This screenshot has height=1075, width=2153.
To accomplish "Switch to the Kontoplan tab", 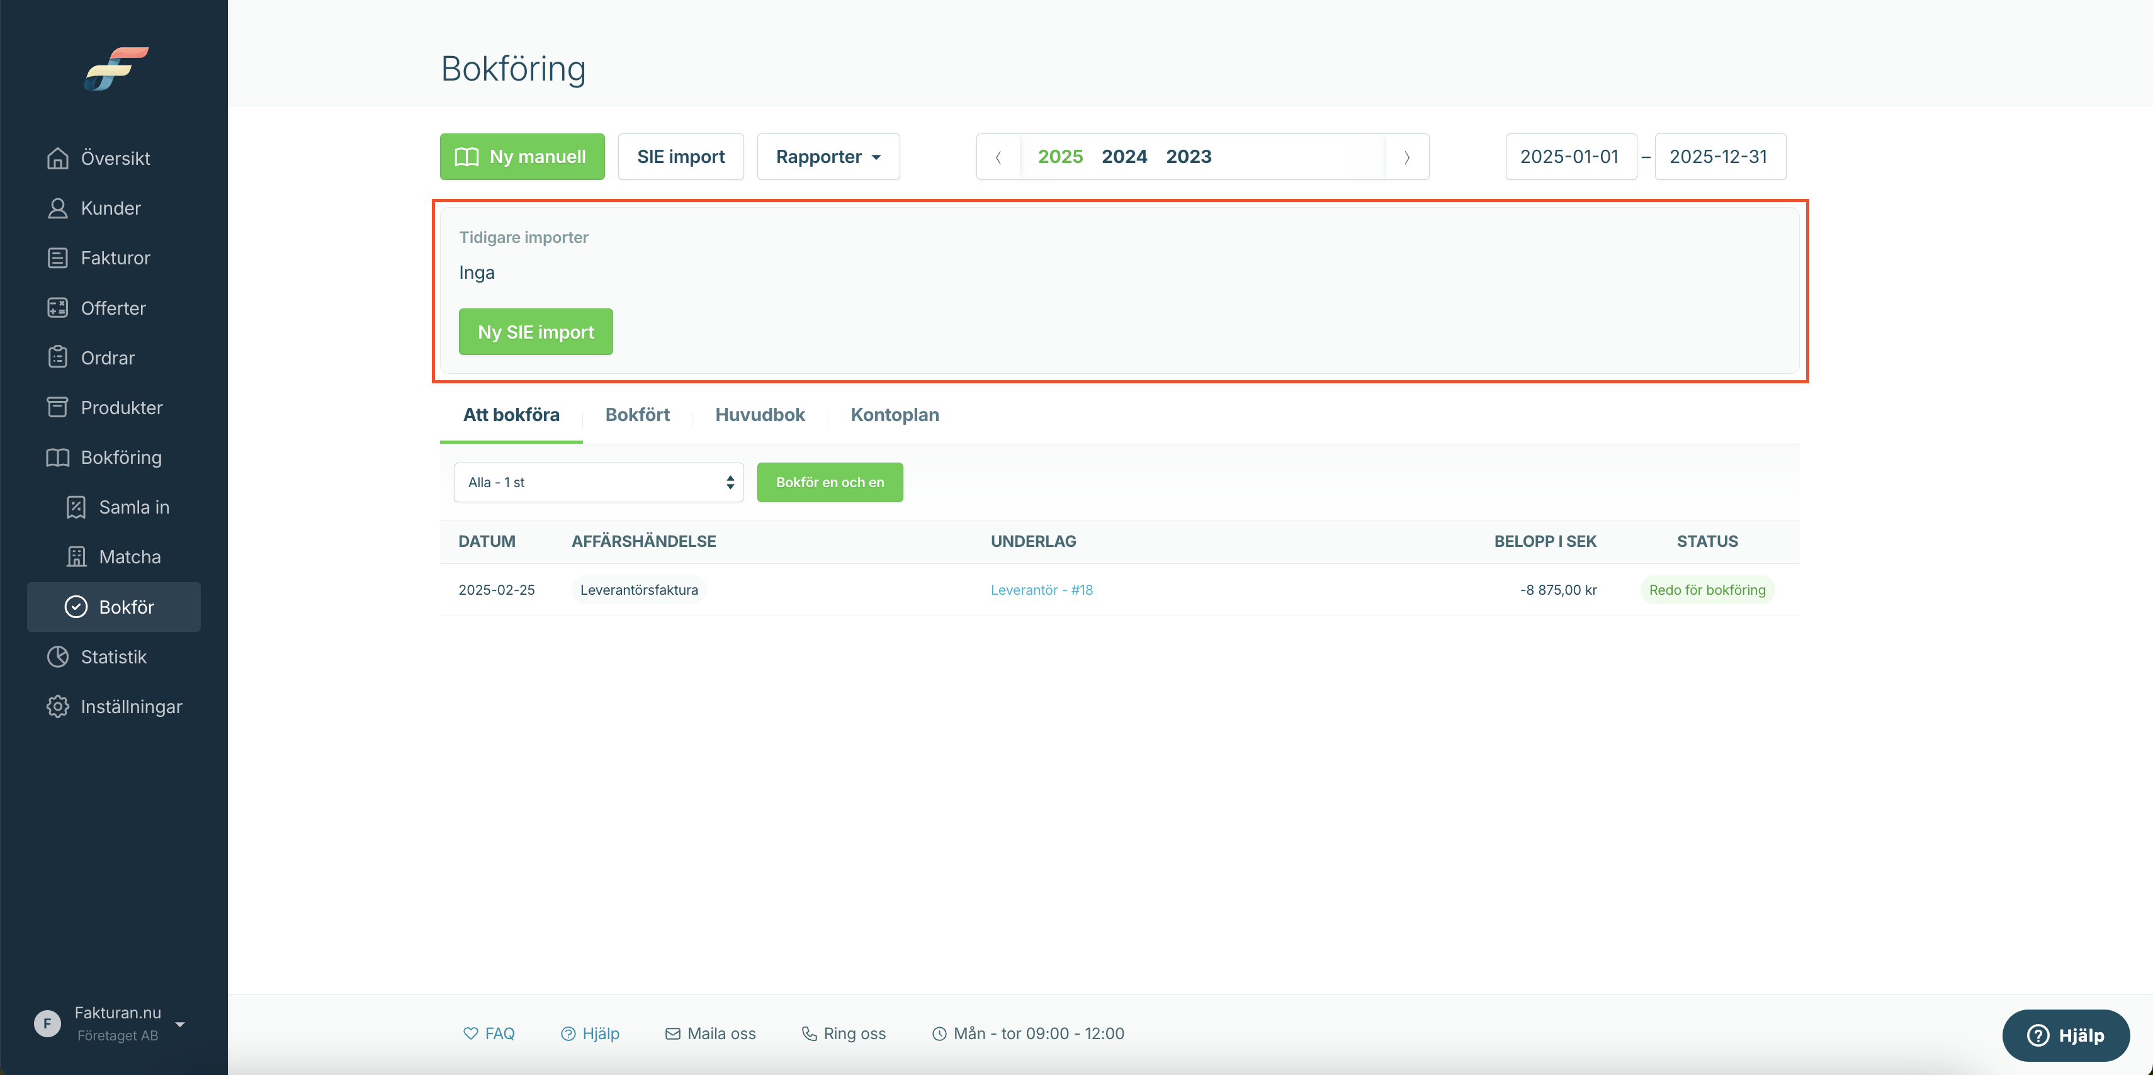I will pos(895,415).
